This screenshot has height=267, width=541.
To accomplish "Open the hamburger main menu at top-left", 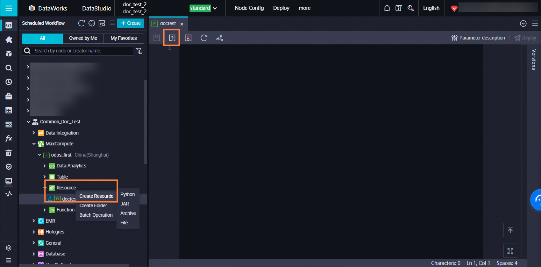I will pyautogui.click(x=9, y=8).
